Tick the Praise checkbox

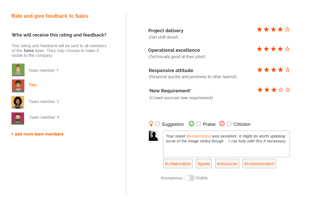(x=199, y=124)
